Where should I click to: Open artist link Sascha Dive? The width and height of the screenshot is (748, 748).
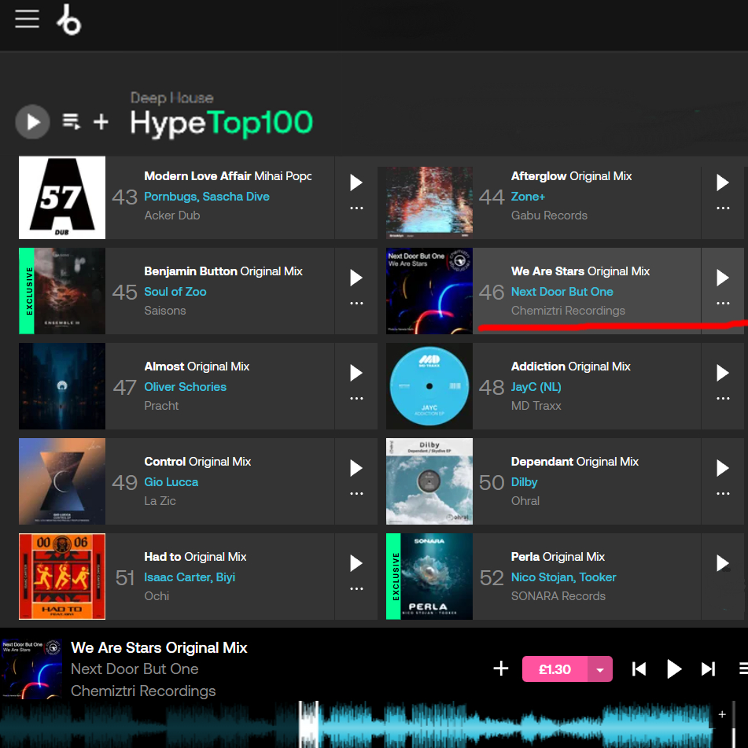(x=236, y=197)
